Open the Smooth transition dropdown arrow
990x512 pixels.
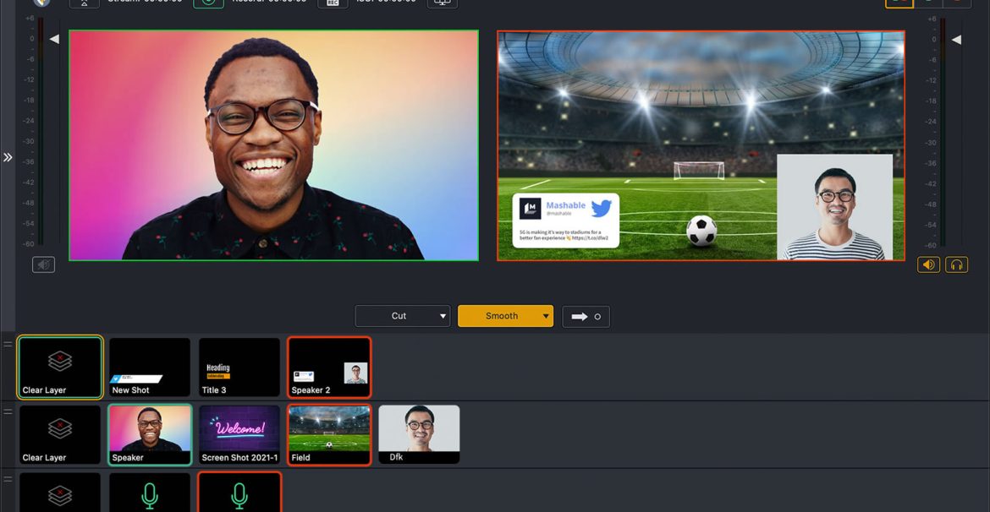point(546,316)
